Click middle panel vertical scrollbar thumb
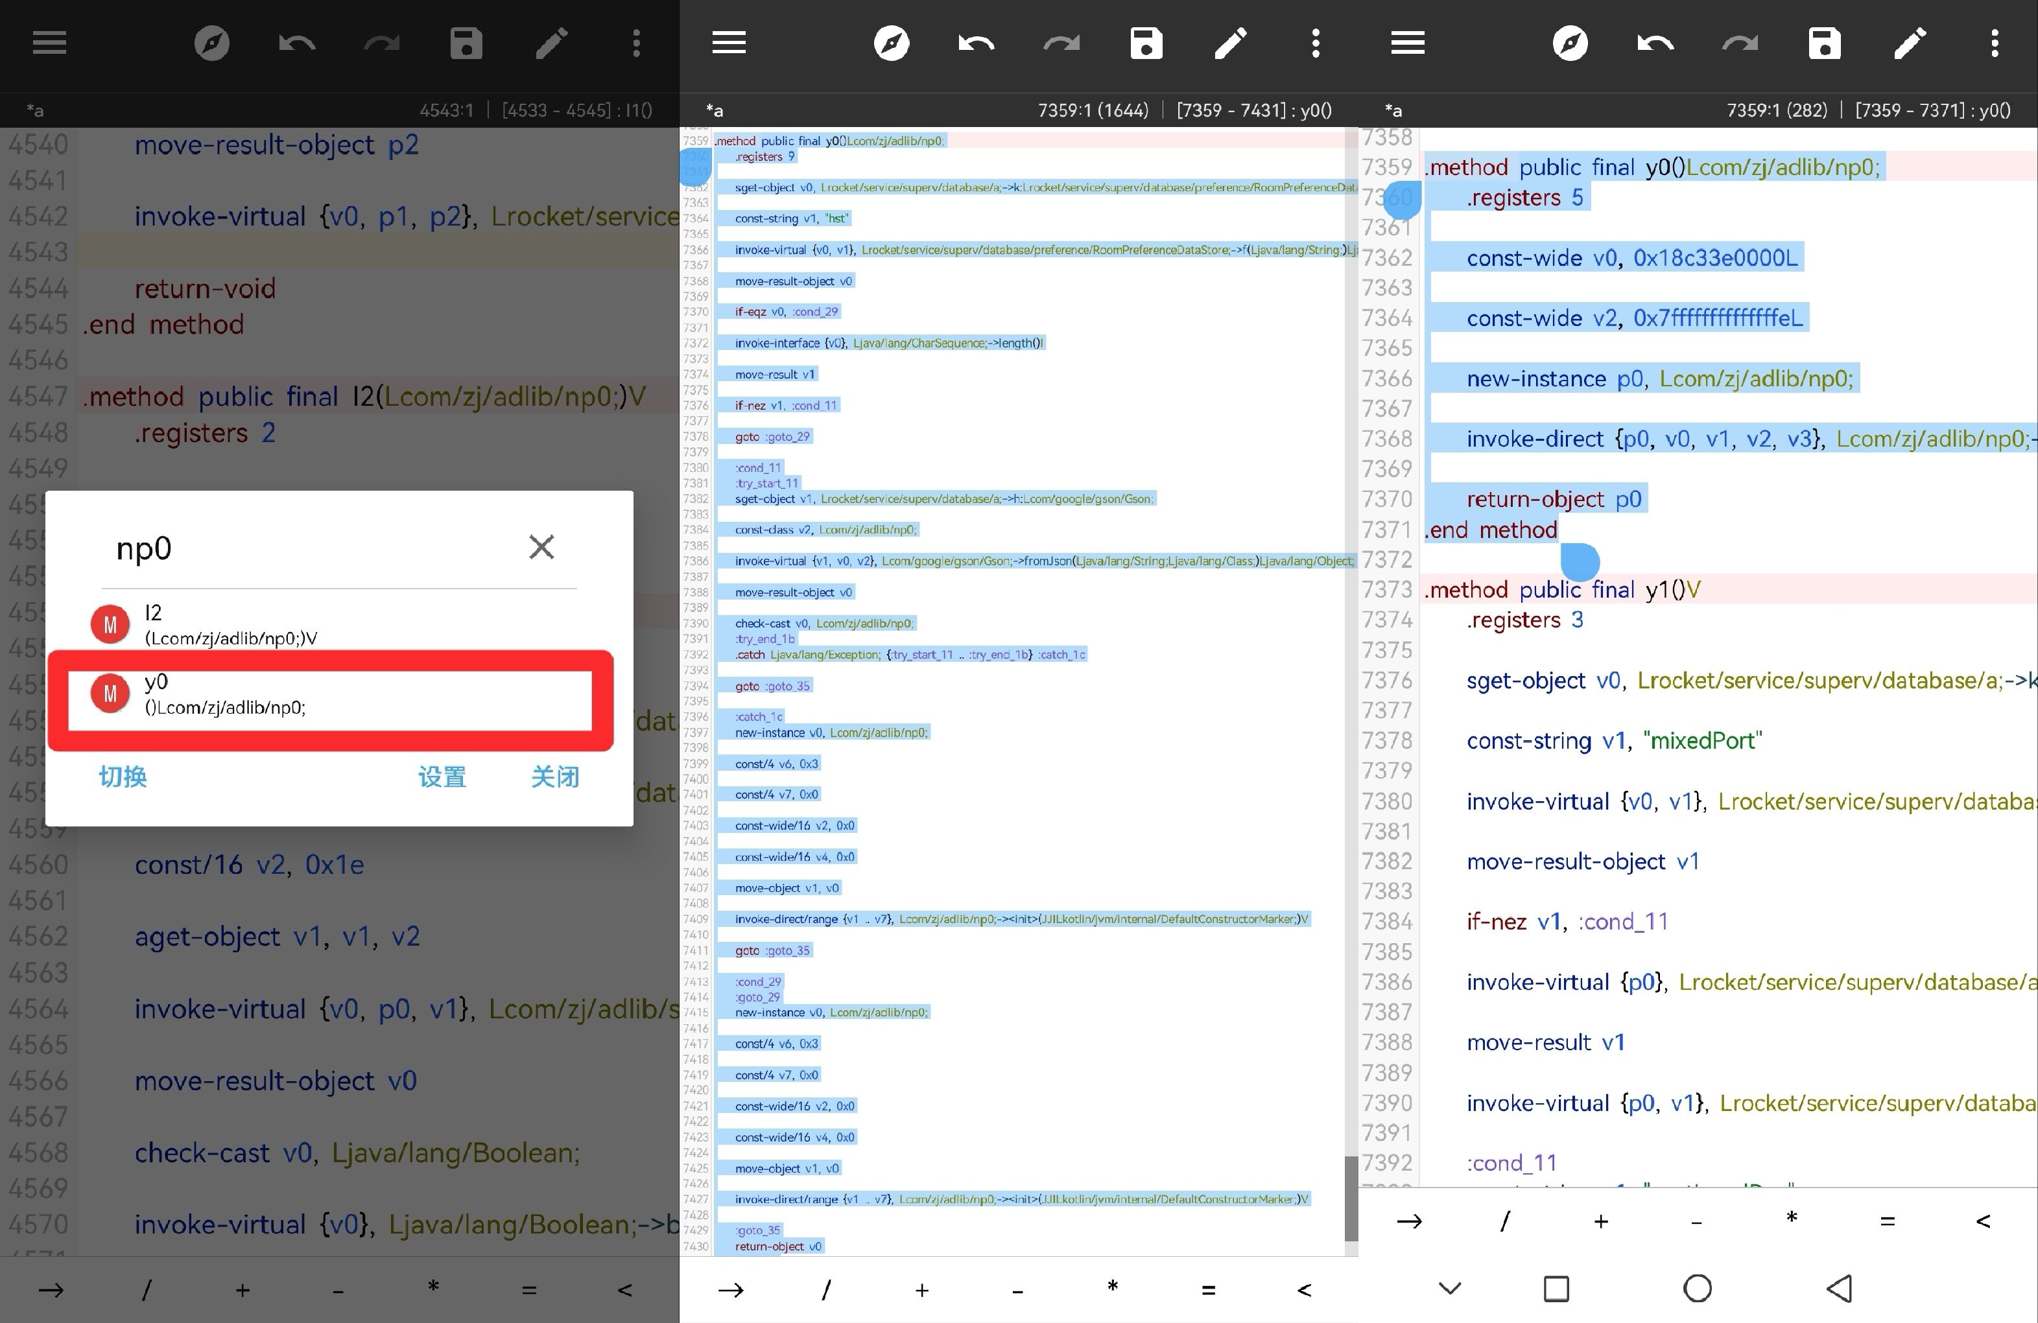2038x1323 pixels. 1351,1198
